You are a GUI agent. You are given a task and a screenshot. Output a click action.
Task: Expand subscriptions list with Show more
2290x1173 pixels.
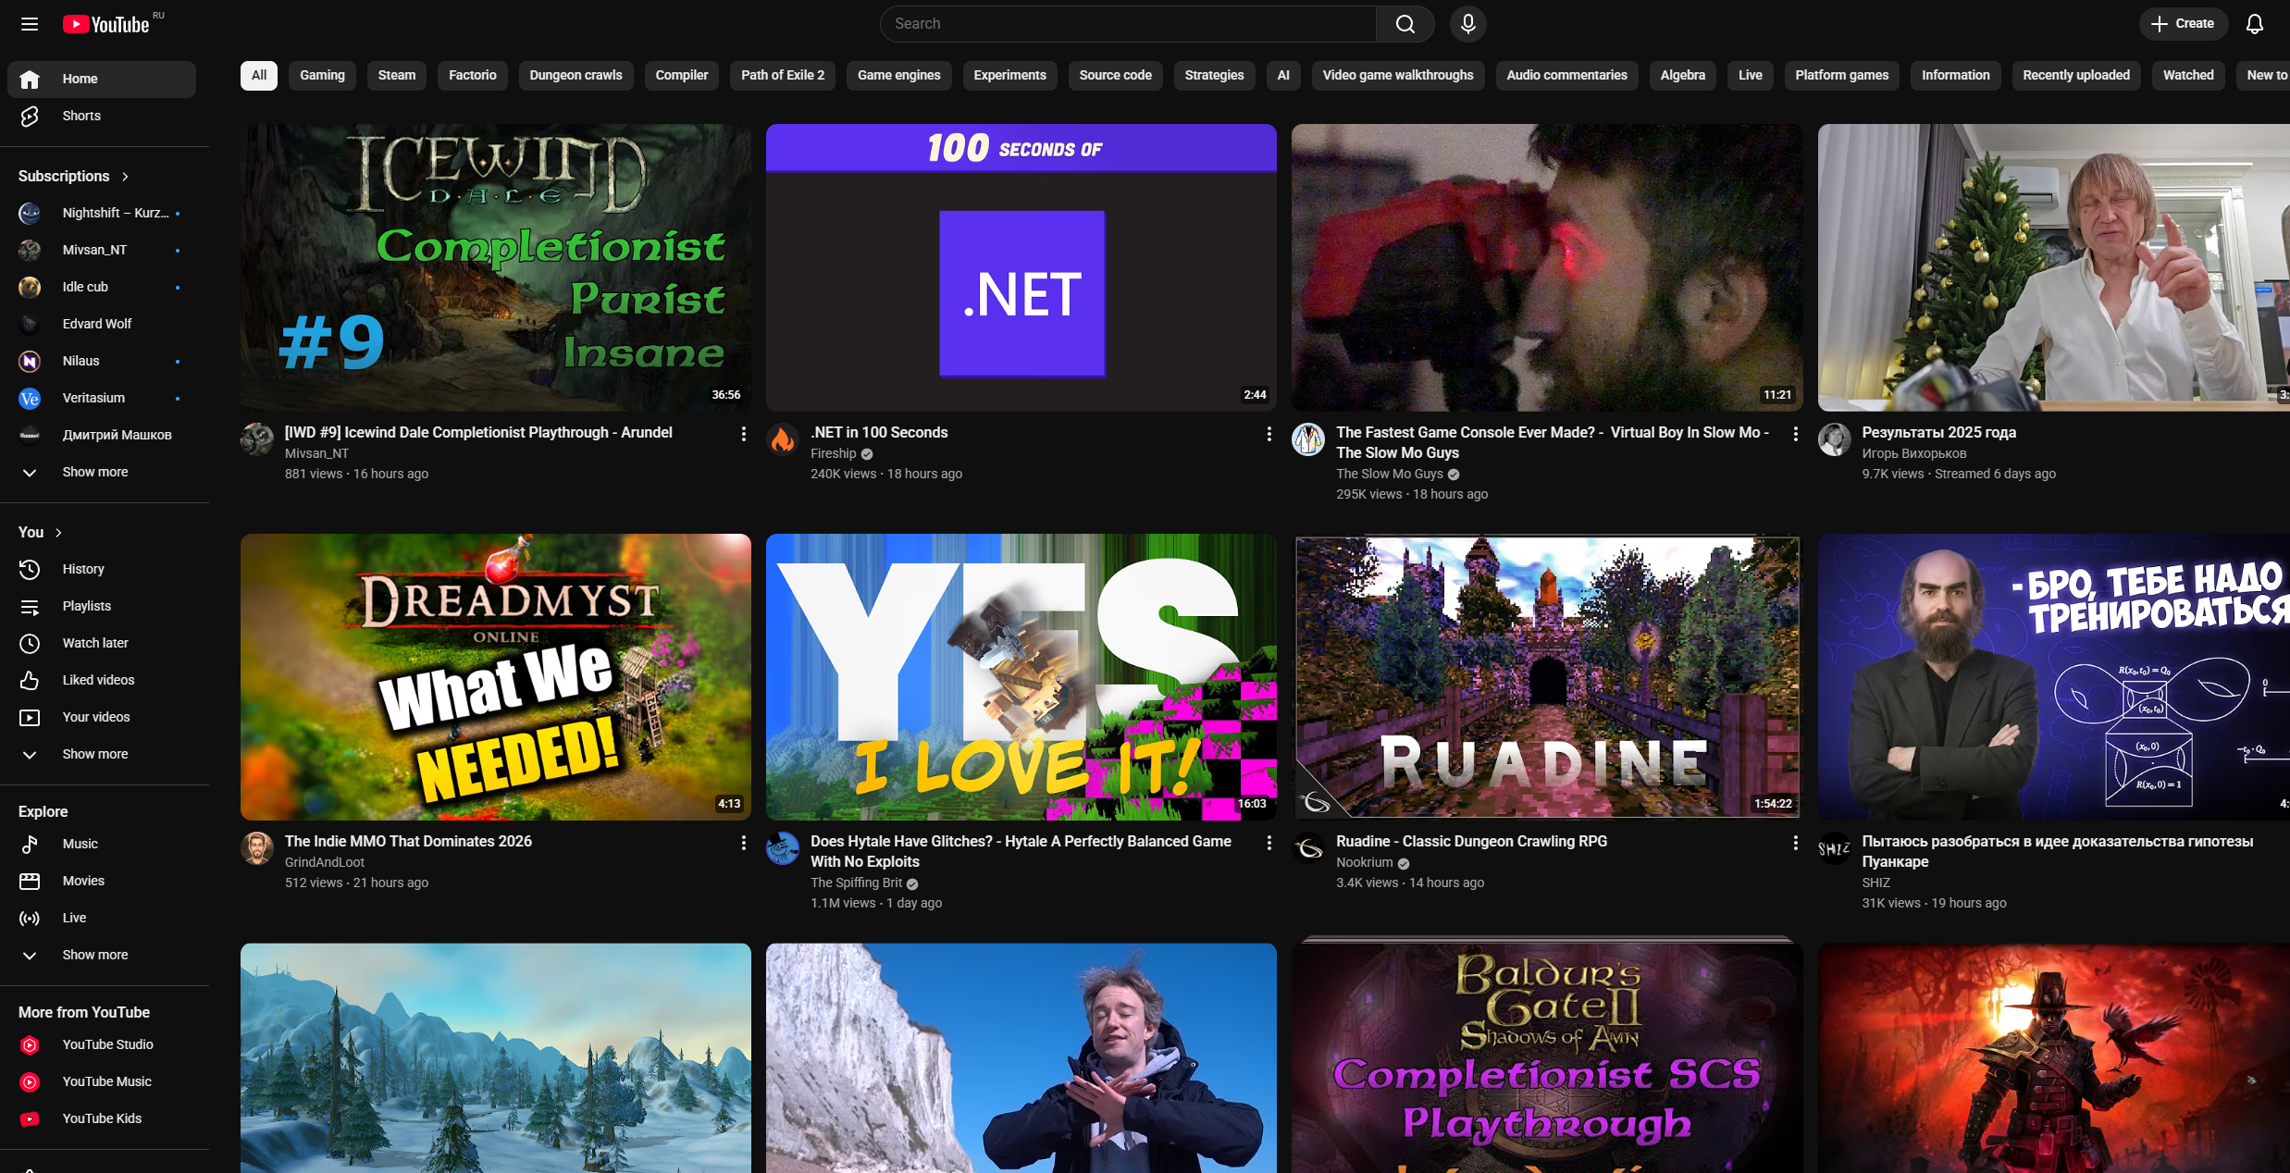click(x=94, y=472)
